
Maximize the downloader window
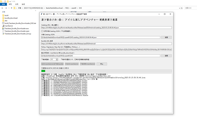point(165,14)
